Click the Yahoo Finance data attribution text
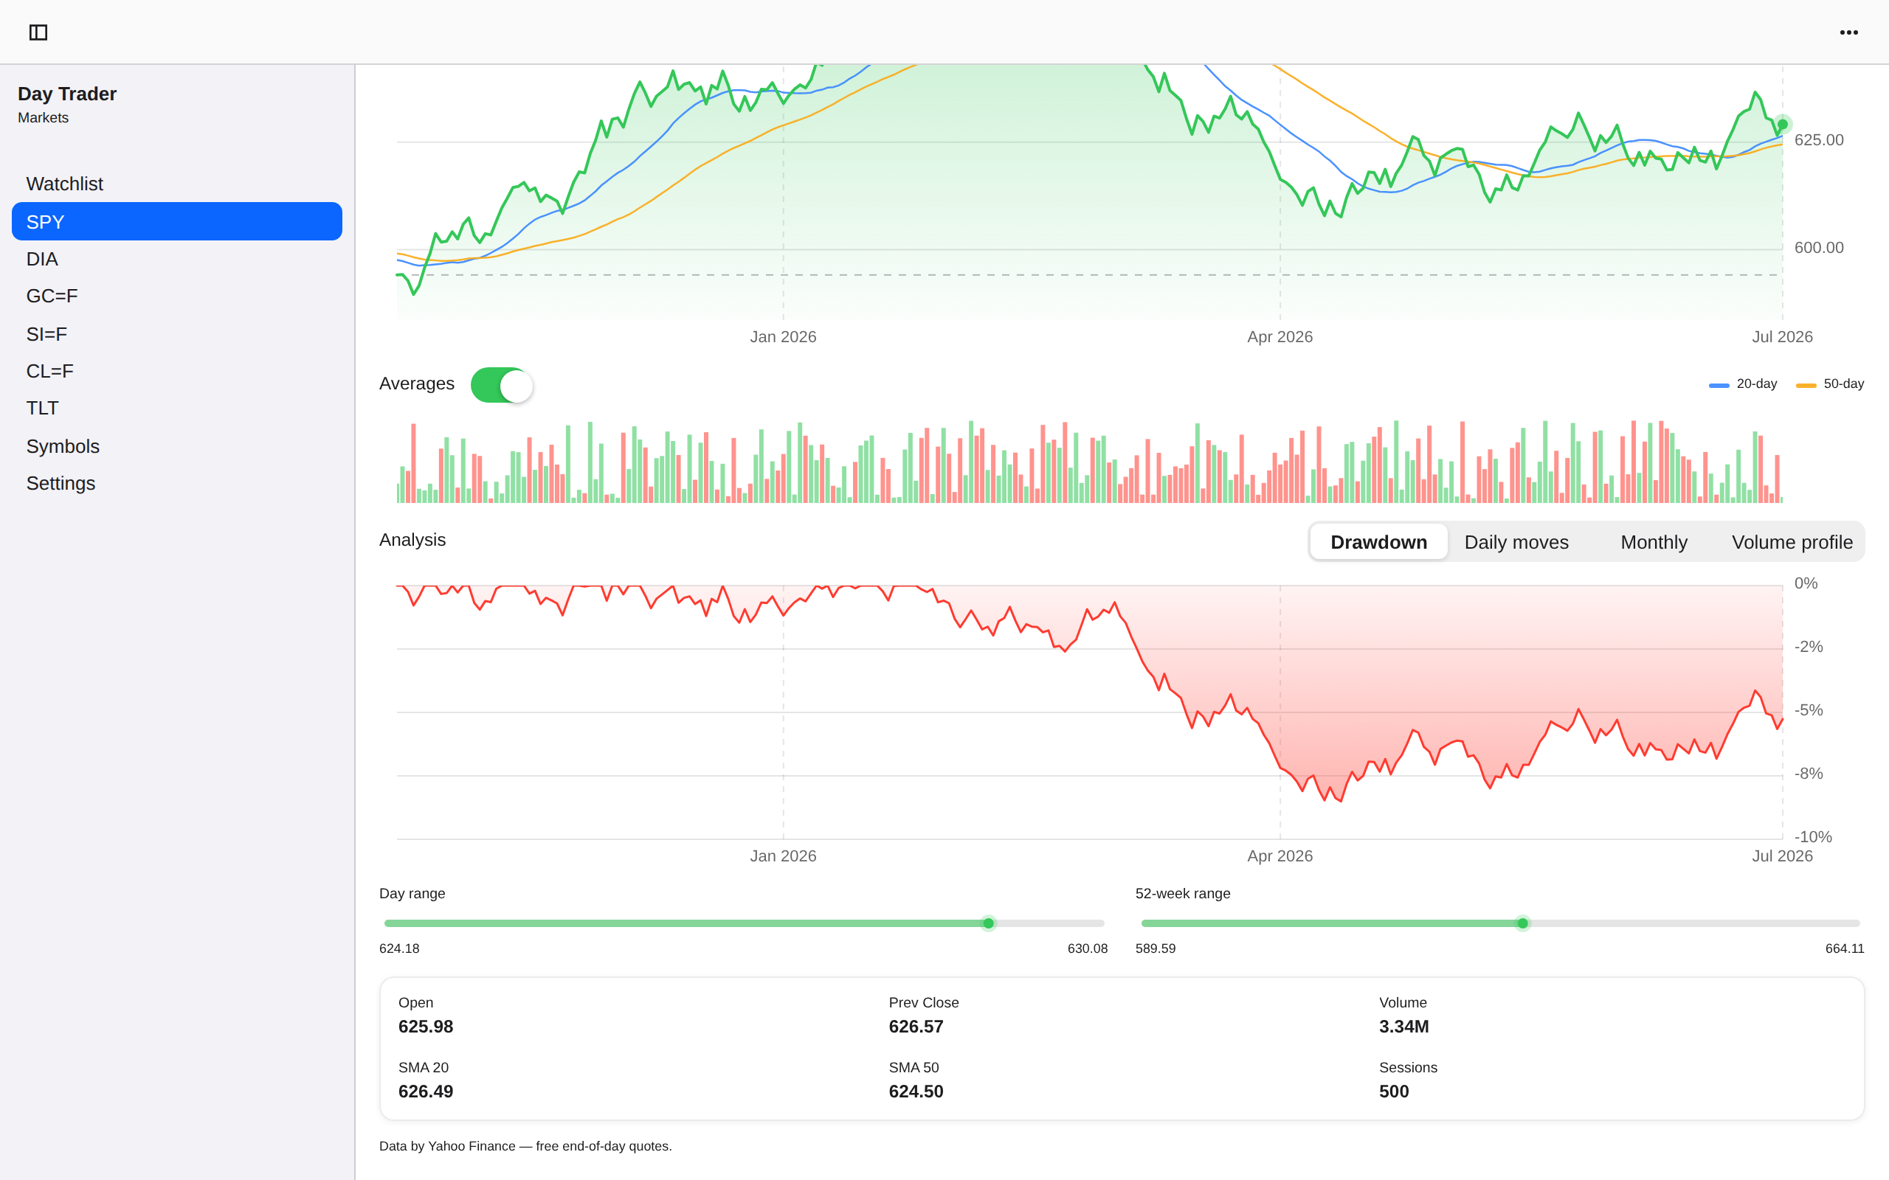Image resolution: width=1889 pixels, height=1180 pixels. pos(525,1145)
